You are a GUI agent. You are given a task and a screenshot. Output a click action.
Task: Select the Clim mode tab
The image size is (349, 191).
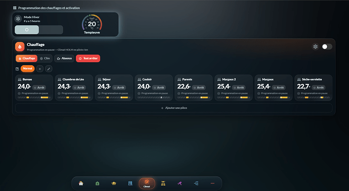(45, 58)
